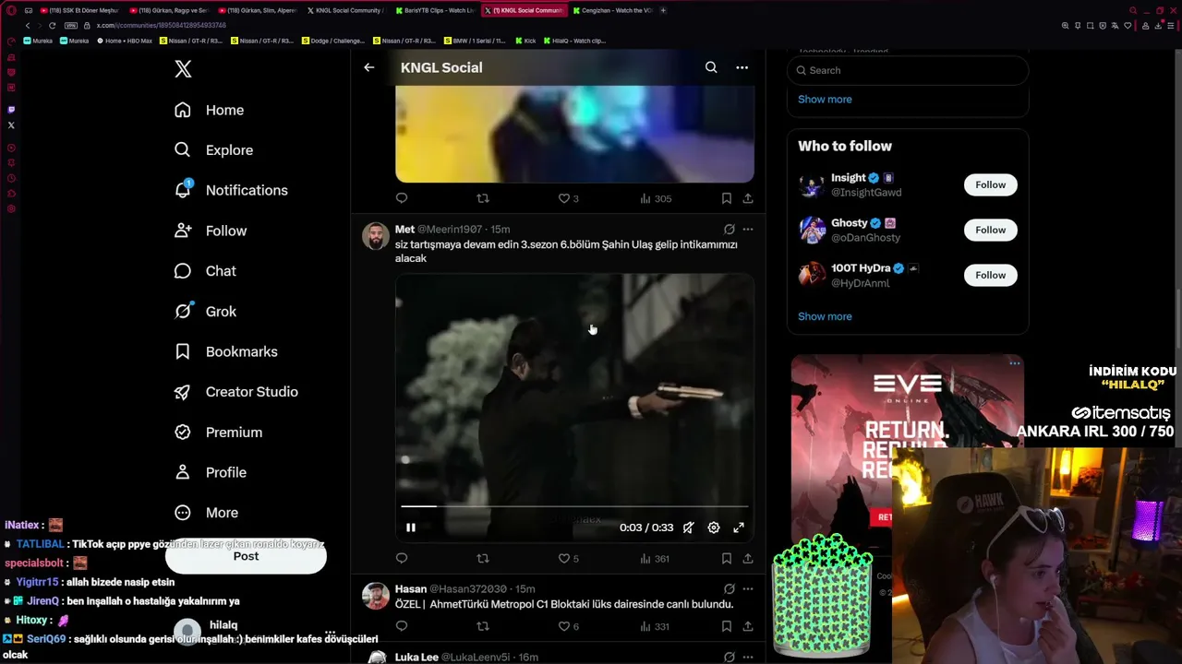This screenshot has width=1182, height=664.
Task: Reload the page in the browser toolbar
Action: point(52,26)
